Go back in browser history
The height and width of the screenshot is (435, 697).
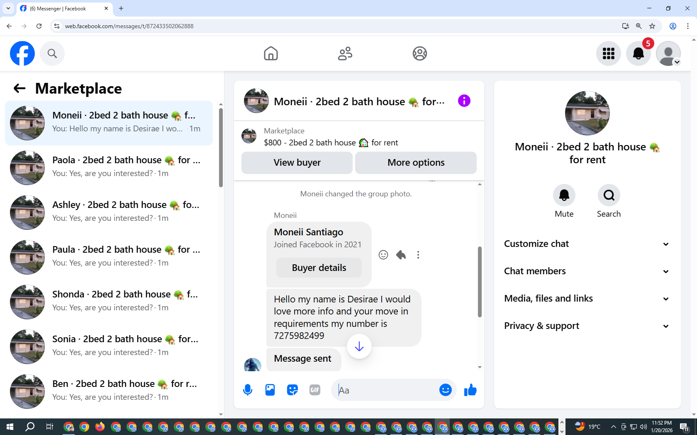coord(9,26)
